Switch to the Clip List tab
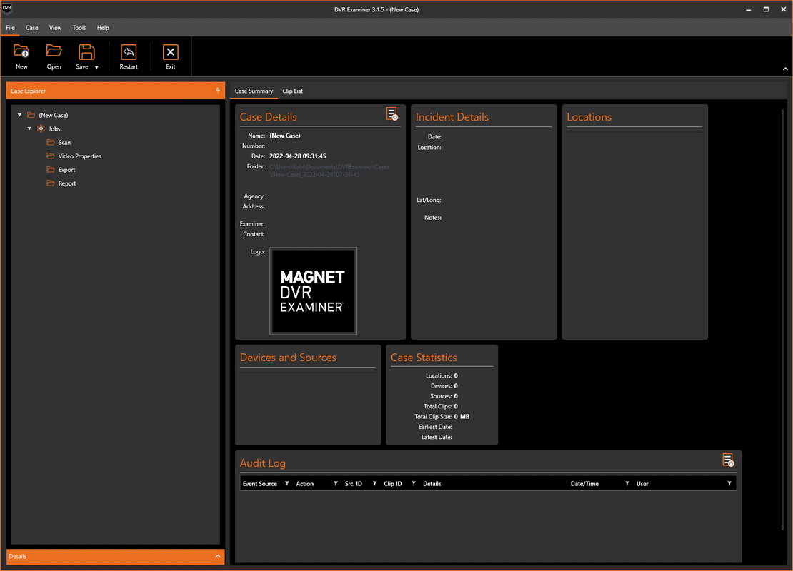This screenshot has width=793, height=571. coord(292,91)
